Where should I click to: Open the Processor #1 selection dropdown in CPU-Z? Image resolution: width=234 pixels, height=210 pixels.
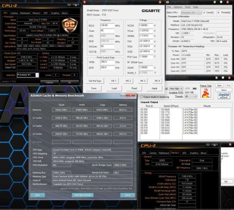(37, 75)
